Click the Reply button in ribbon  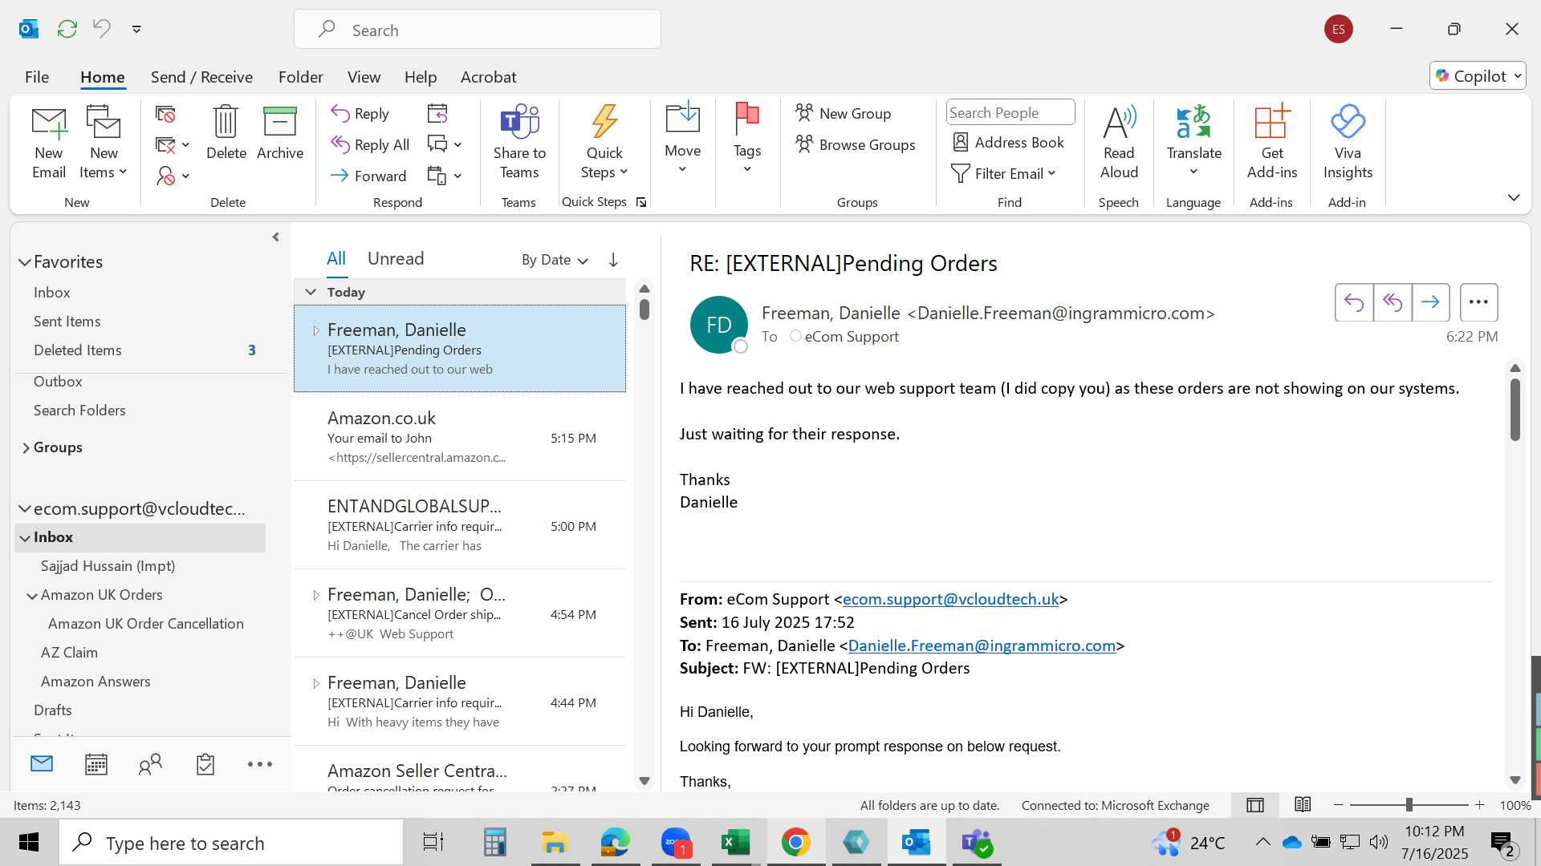point(360,114)
